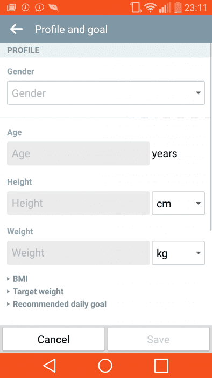The height and width of the screenshot is (378, 212).
Task: Focus the Age input field
Action: 78,153
